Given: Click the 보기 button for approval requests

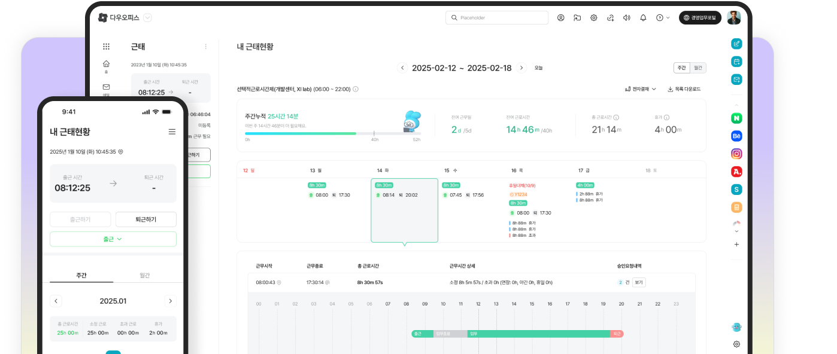Looking at the screenshot, I should 639,282.
